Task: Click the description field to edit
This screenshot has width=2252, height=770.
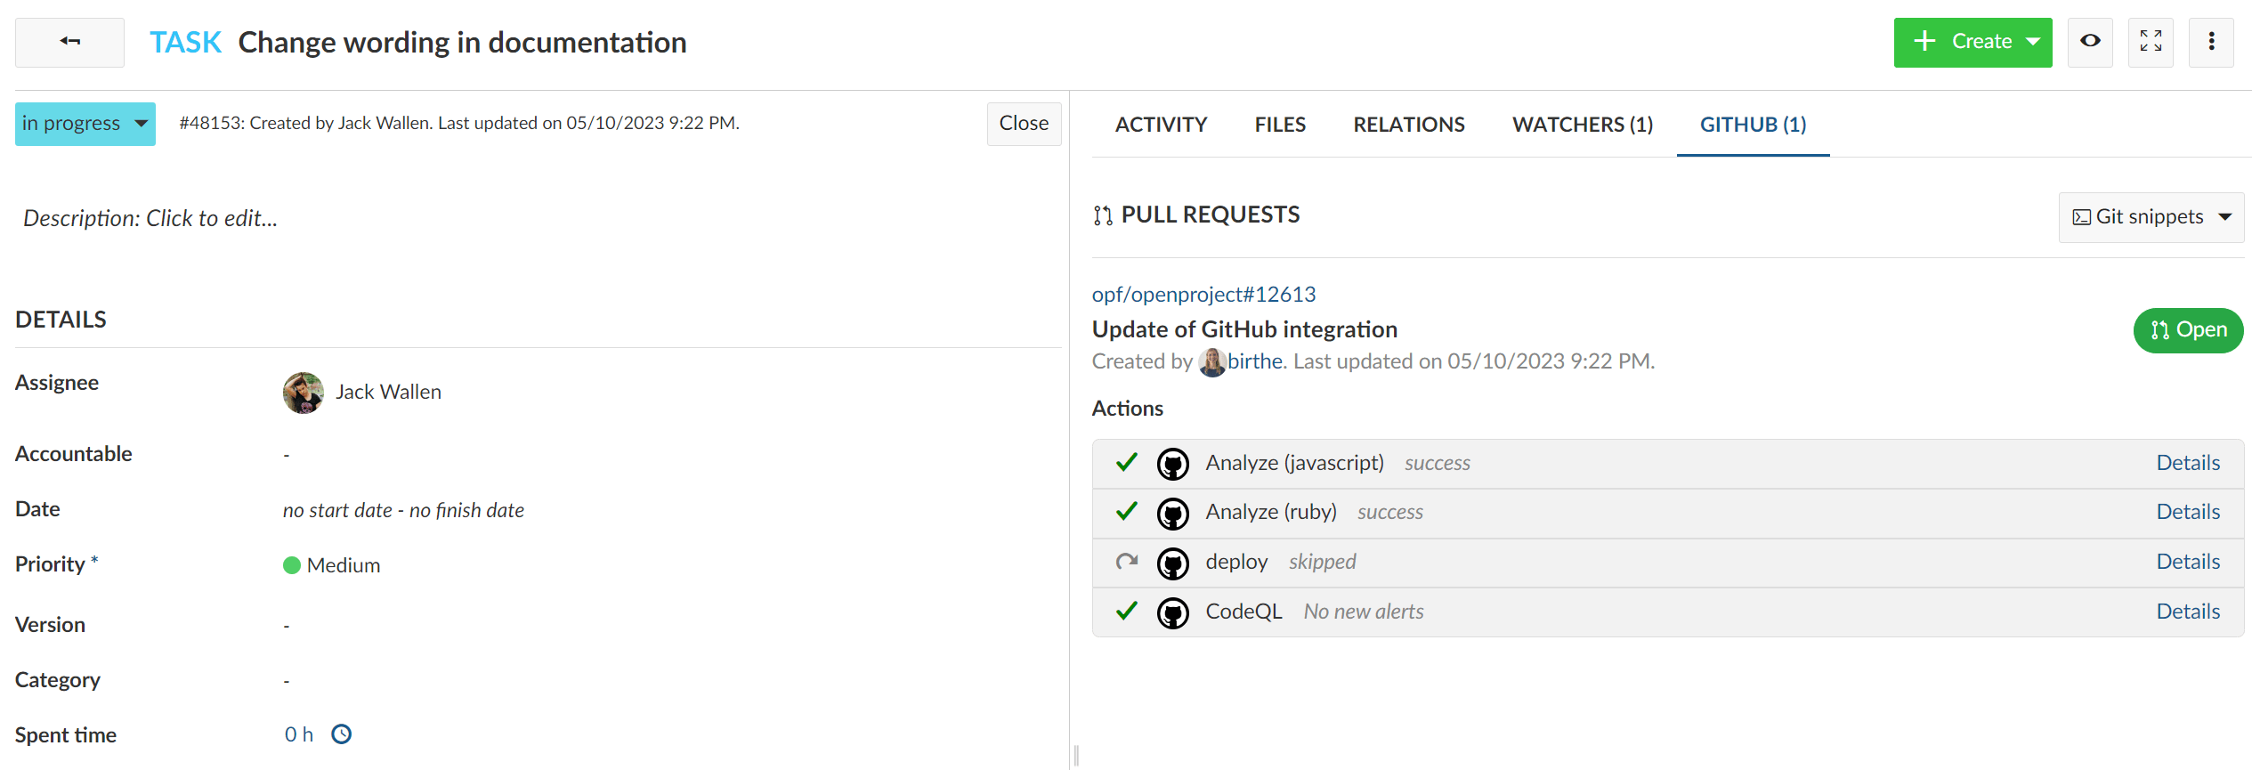Action: click(151, 219)
